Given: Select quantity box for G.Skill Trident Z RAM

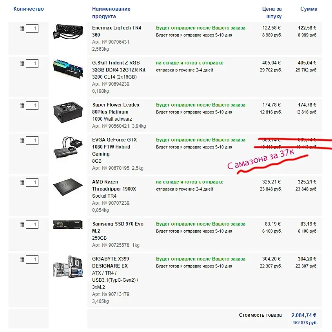Looking at the screenshot, I should tap(32, 64).
